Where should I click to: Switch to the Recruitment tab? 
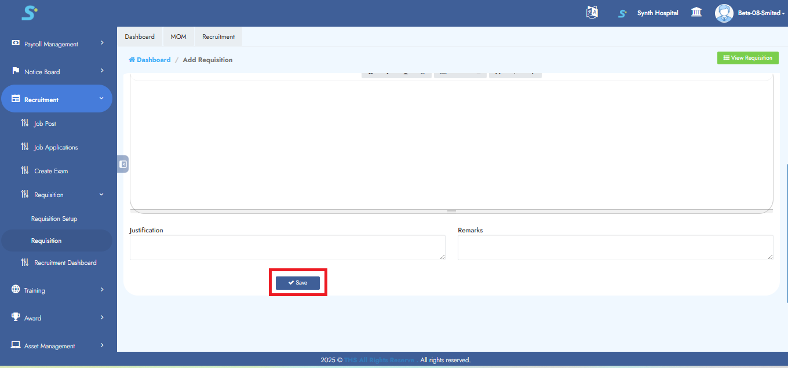pyautogui.click(x=218, y=37)
